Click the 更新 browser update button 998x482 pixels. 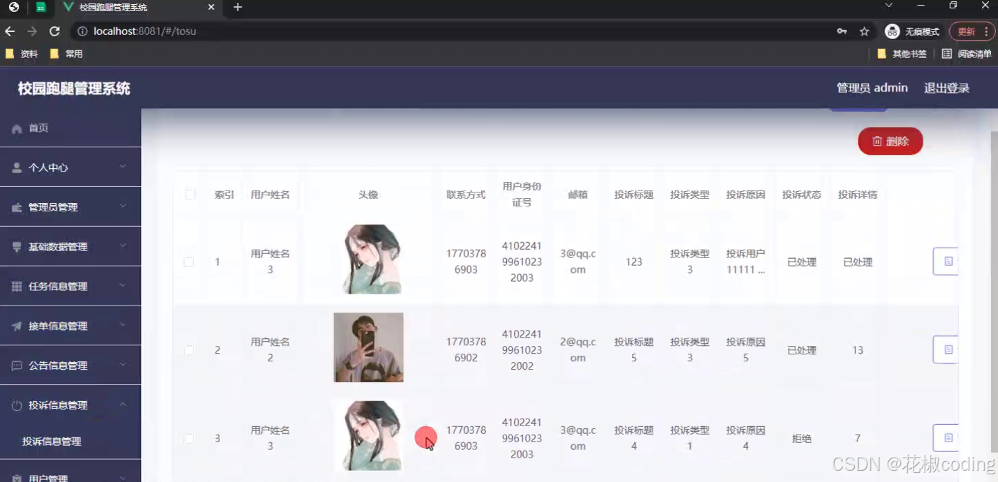tap(971, 31)
